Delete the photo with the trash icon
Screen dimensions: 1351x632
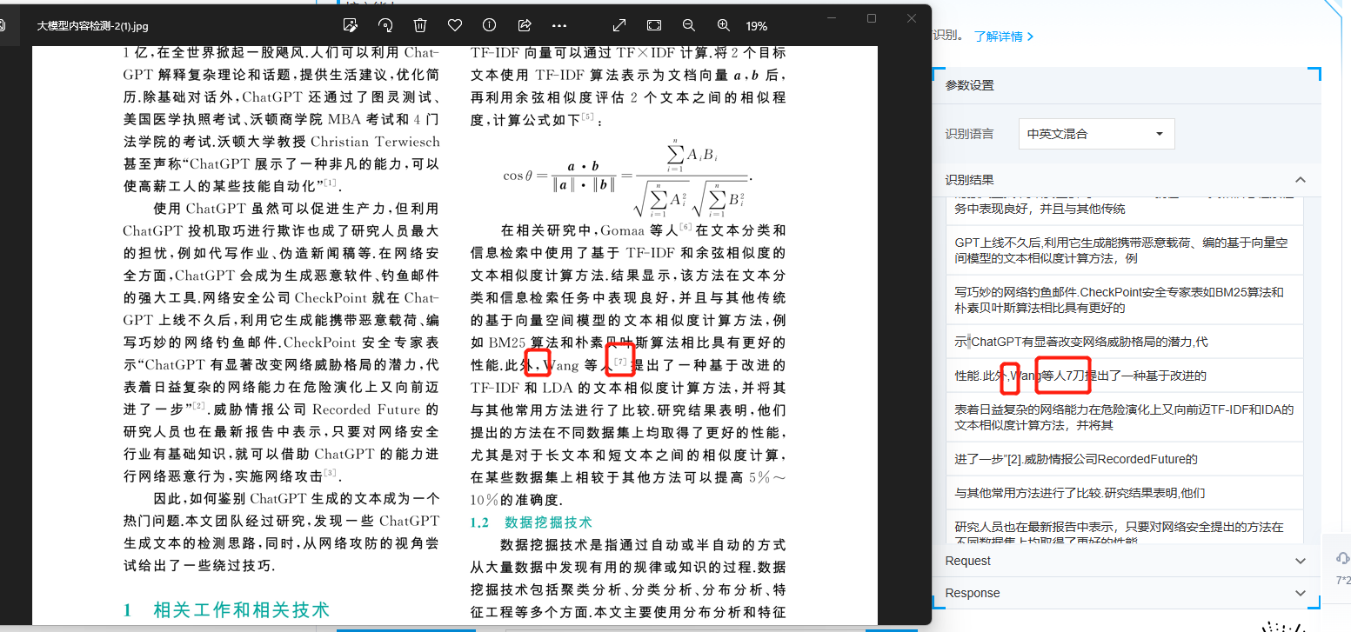(420, 25)
